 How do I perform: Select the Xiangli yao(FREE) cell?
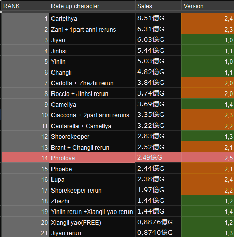(x=92, y=222)
